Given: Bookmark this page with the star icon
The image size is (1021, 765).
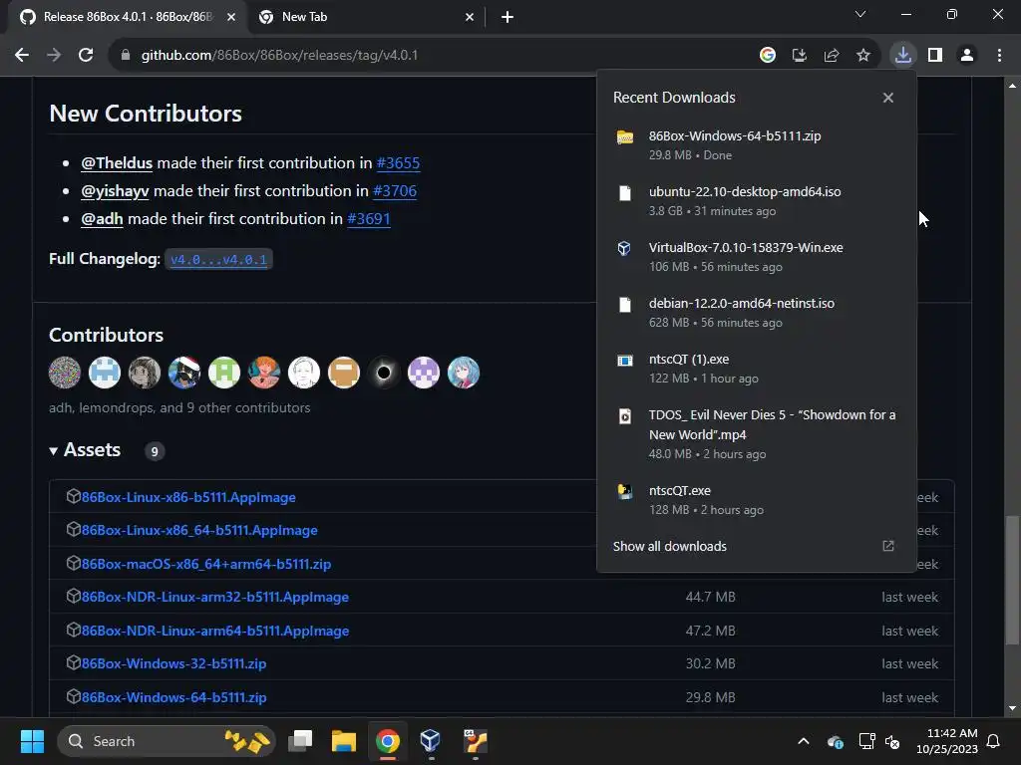Looking at the screenshot, I should [862, 56].
